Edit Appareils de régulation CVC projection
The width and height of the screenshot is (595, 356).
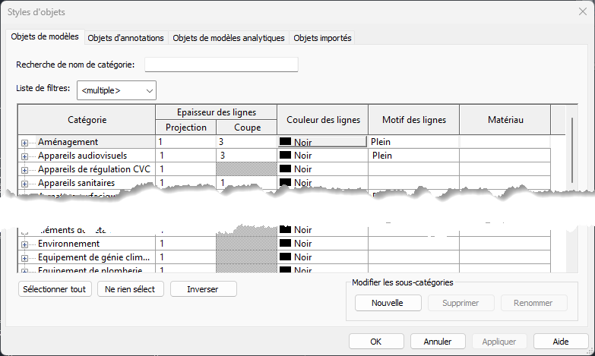tap(185, 169)
